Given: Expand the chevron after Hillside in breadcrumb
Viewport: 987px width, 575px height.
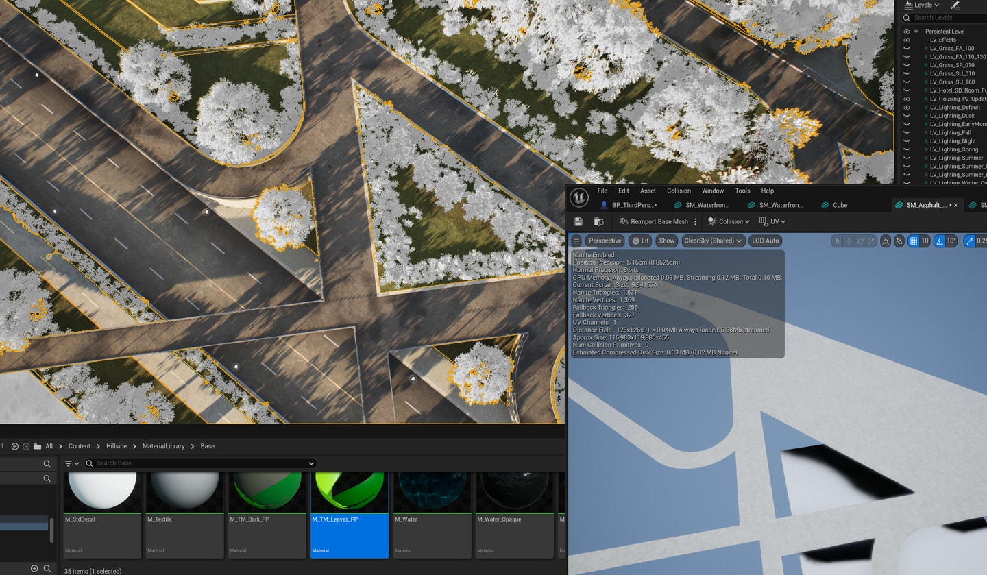Looking at the screenshot, I should point(134,446).
